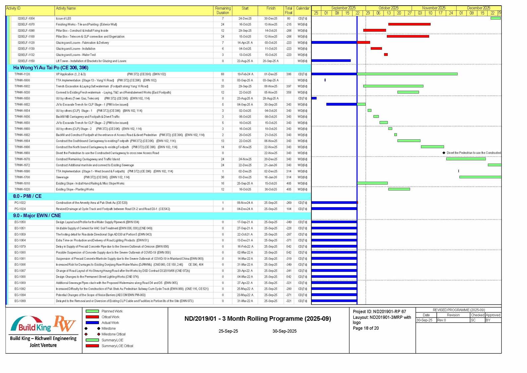
Task: Collapse the 8.0 - PMI / CE group band
Action: [x=27, y=196]
